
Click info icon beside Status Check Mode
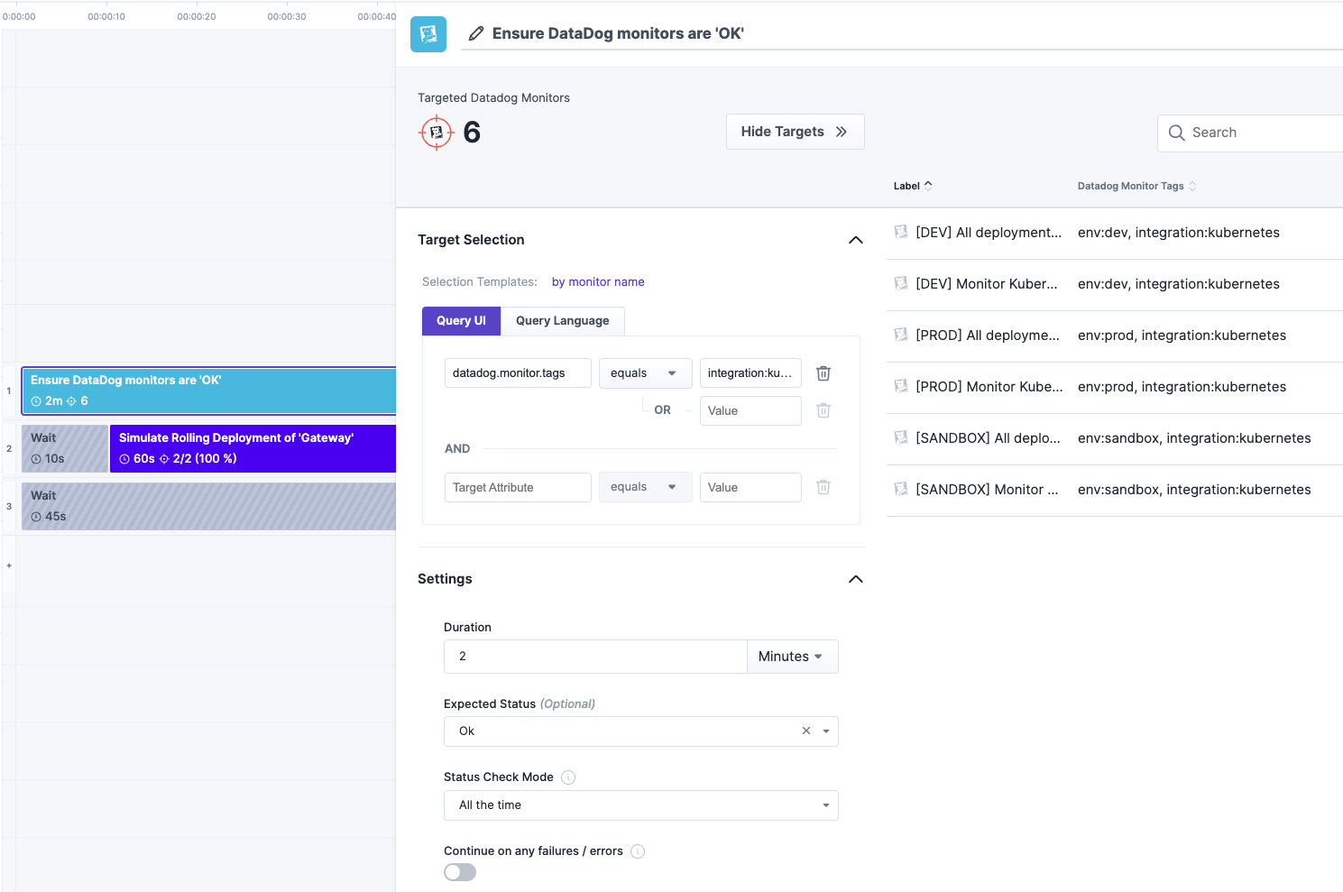(x=568, y=777)
